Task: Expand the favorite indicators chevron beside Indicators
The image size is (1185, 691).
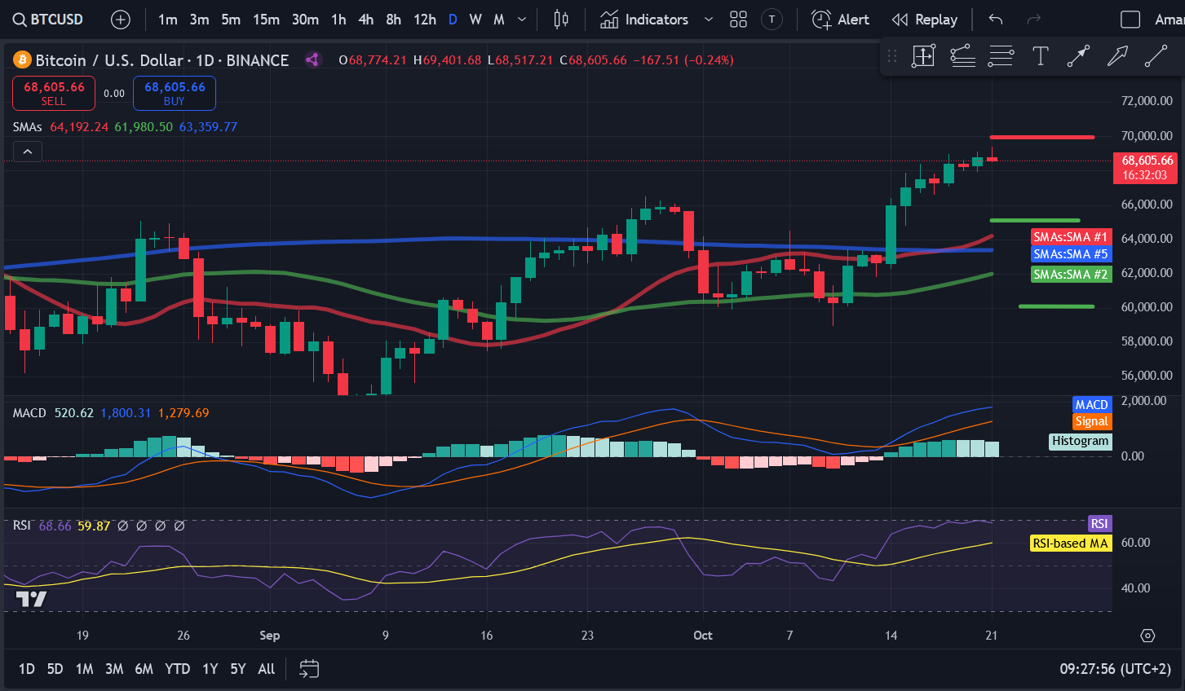Action: [708, 20]
